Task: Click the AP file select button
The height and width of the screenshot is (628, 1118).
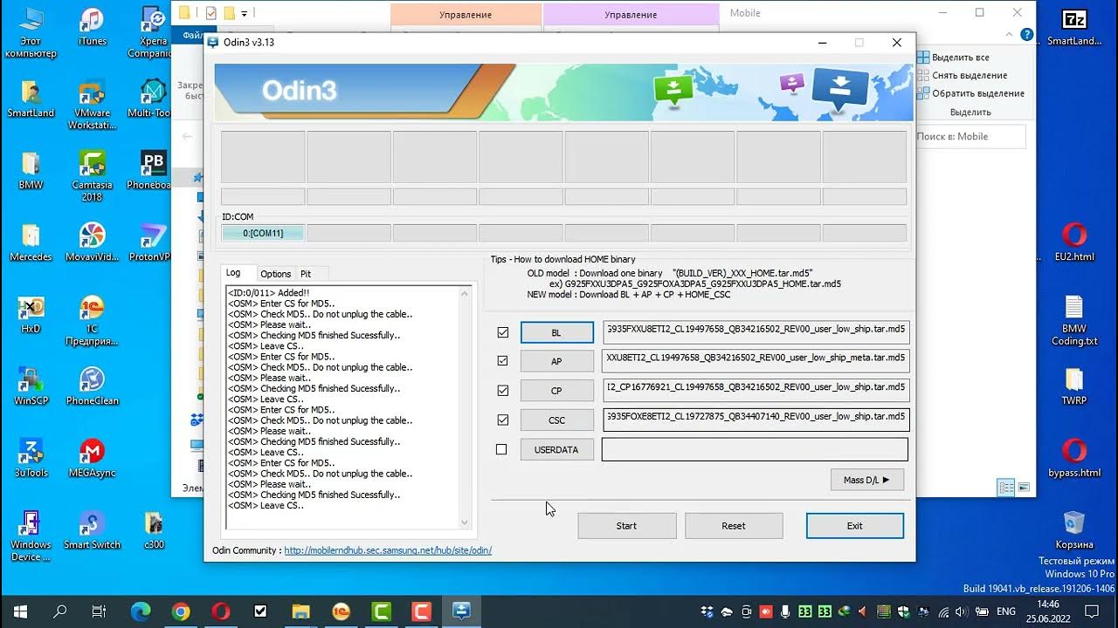Action: coord(557,361)
